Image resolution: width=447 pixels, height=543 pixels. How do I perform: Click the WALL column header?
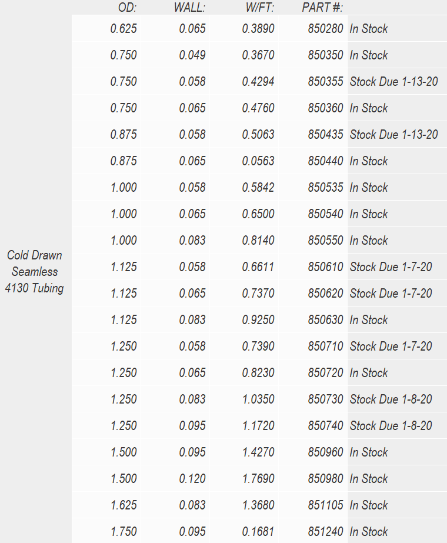[x=189, y=8]
